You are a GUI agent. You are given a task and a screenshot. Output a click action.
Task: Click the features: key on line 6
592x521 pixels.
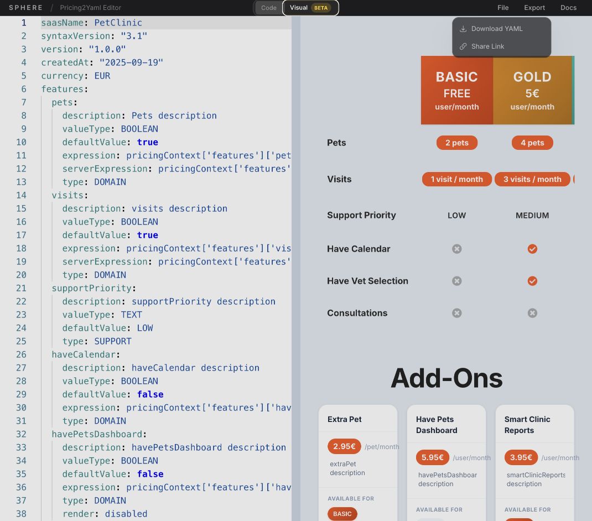tap(64, 89)
